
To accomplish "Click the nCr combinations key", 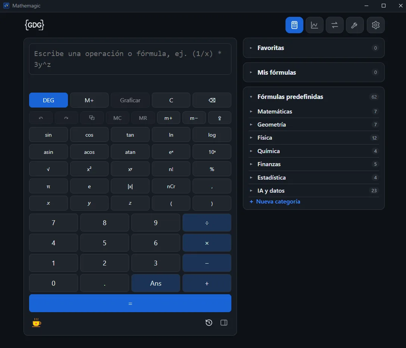I will [171, 186].
